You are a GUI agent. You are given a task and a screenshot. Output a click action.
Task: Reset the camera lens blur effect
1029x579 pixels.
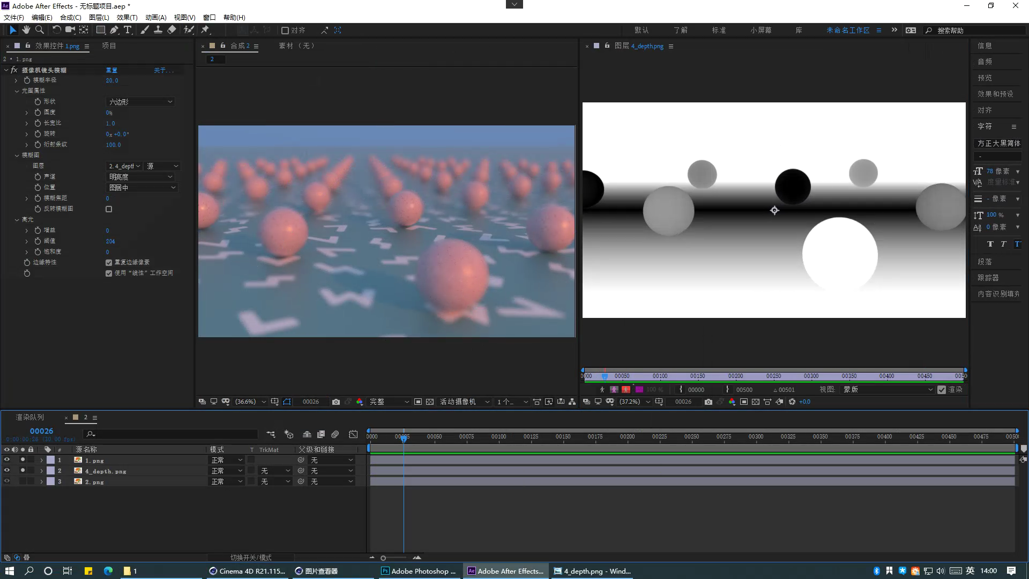[111, 70]
